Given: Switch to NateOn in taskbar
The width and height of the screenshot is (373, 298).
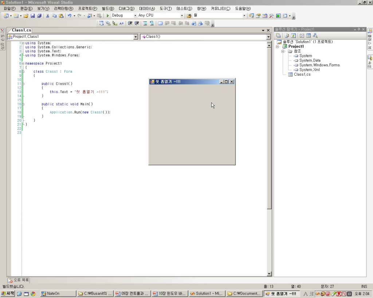Looking at the screenshot, I should tap(58, 294).
